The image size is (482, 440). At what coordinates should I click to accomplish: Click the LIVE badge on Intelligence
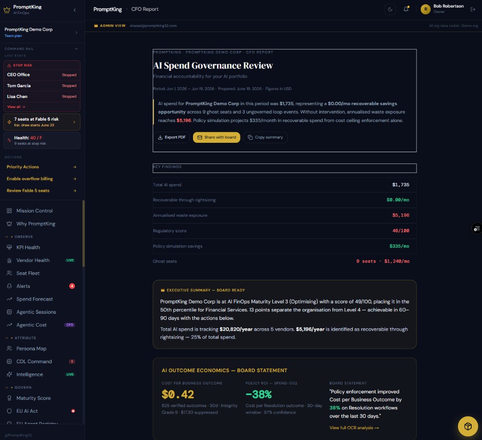tap(70, 375)
